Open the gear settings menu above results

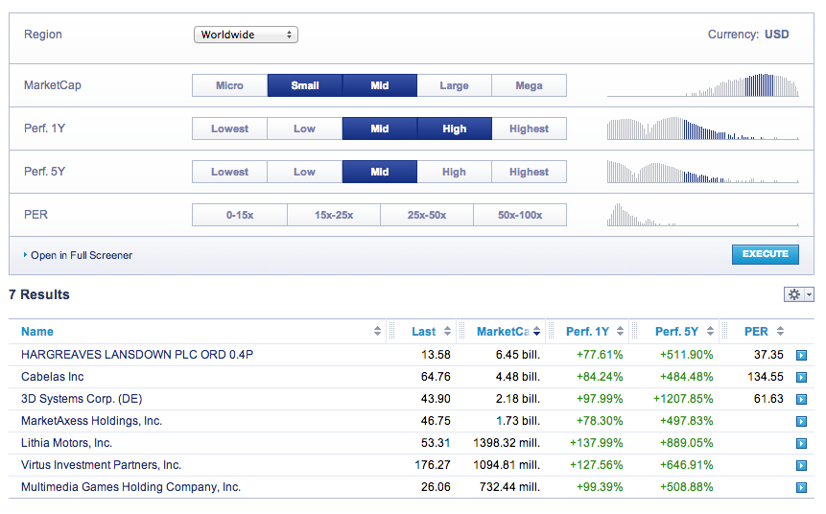click(x=798, y=294)
